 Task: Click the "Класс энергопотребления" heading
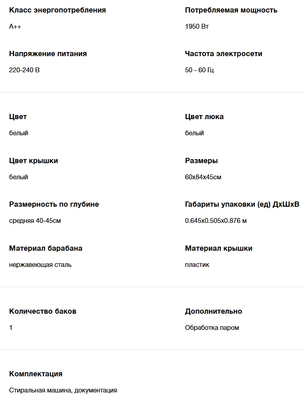click(57, 10)
